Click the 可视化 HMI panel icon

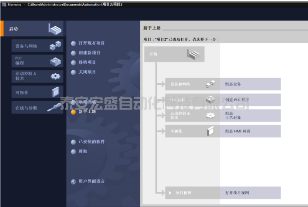click(55, 92)
